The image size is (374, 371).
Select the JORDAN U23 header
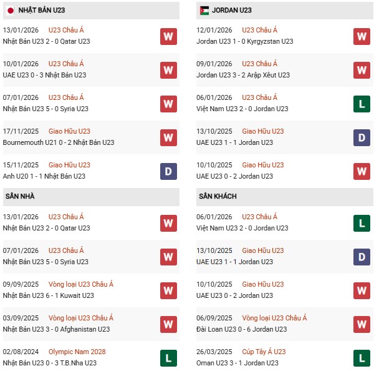pos(232,11)
